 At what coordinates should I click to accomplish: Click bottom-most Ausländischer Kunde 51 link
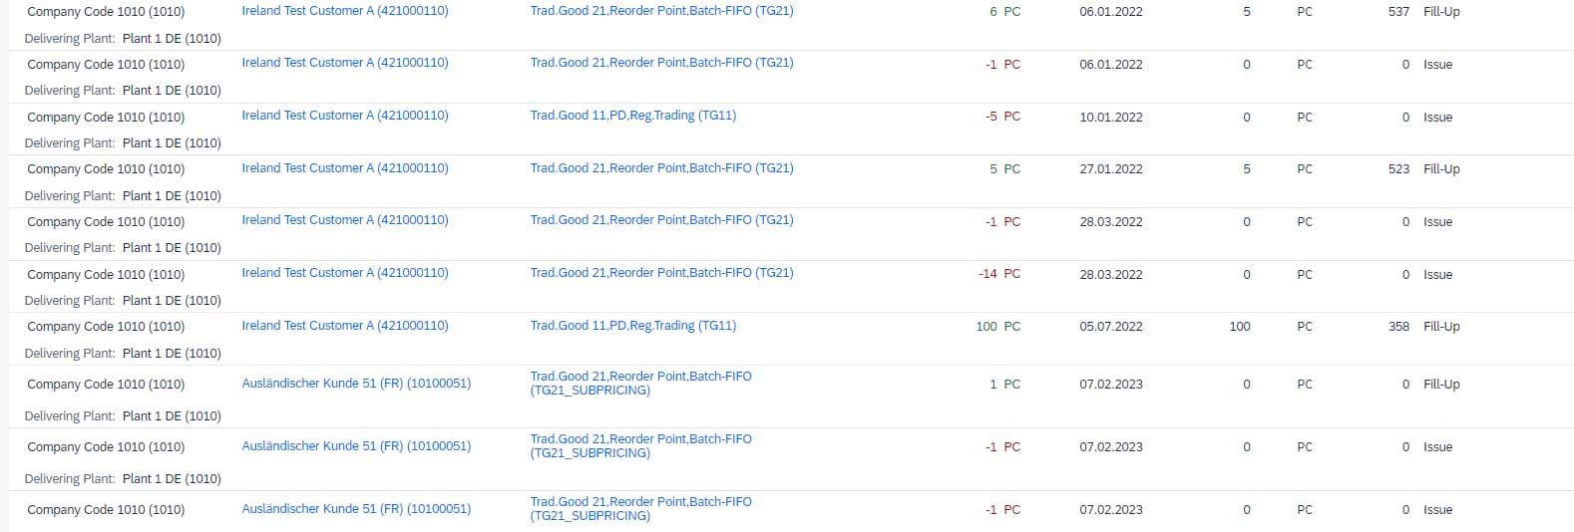coord(356,509)
